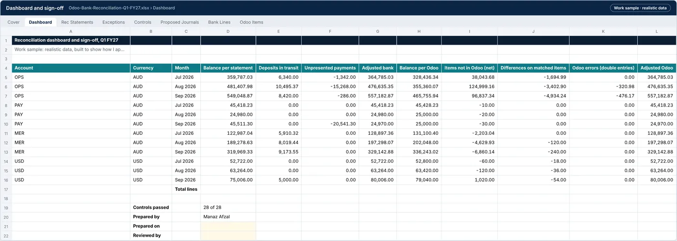Image resolution: width=677 pixels, height=241 pixels.
Task: Select row 17 header number
Action: click(x=6, y=189)
